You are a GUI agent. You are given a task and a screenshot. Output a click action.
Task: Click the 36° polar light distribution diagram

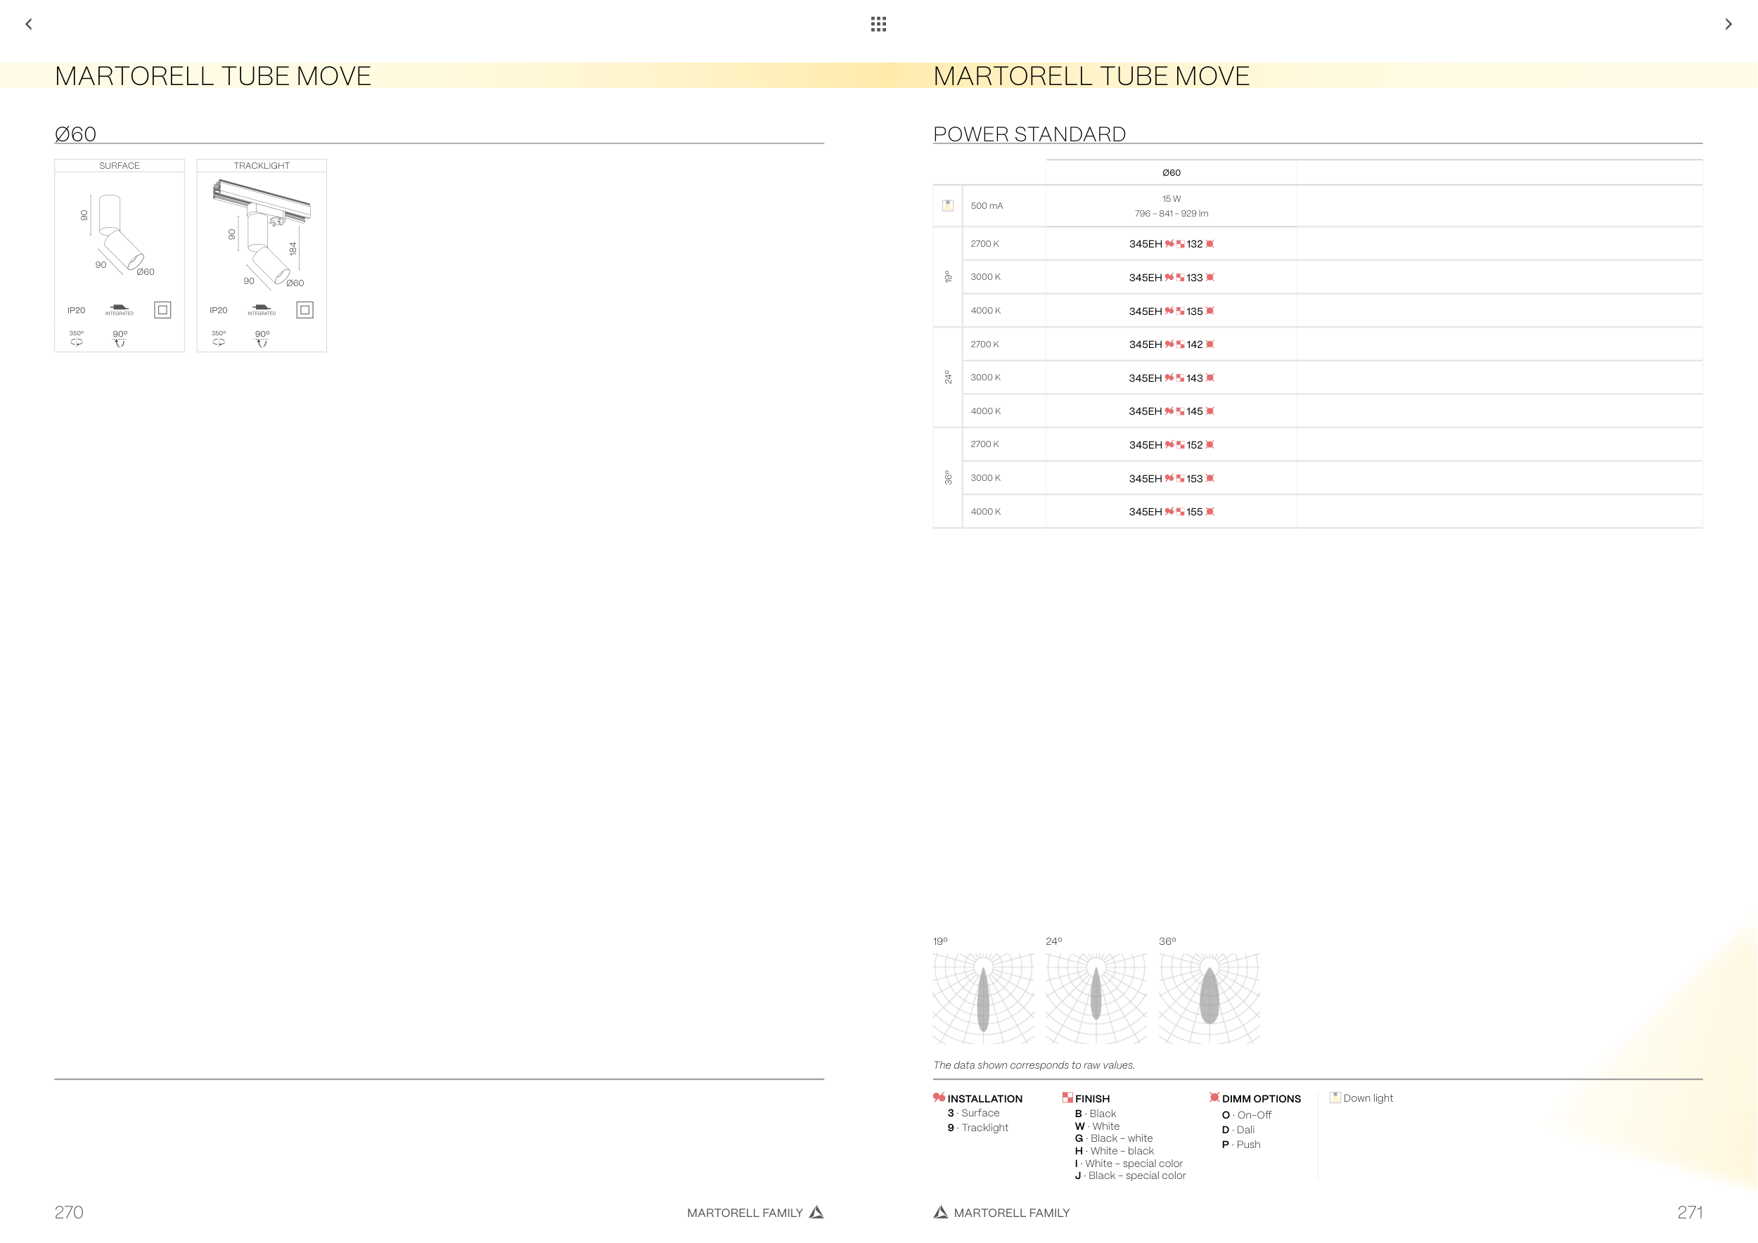click(x=1209, y=998)
